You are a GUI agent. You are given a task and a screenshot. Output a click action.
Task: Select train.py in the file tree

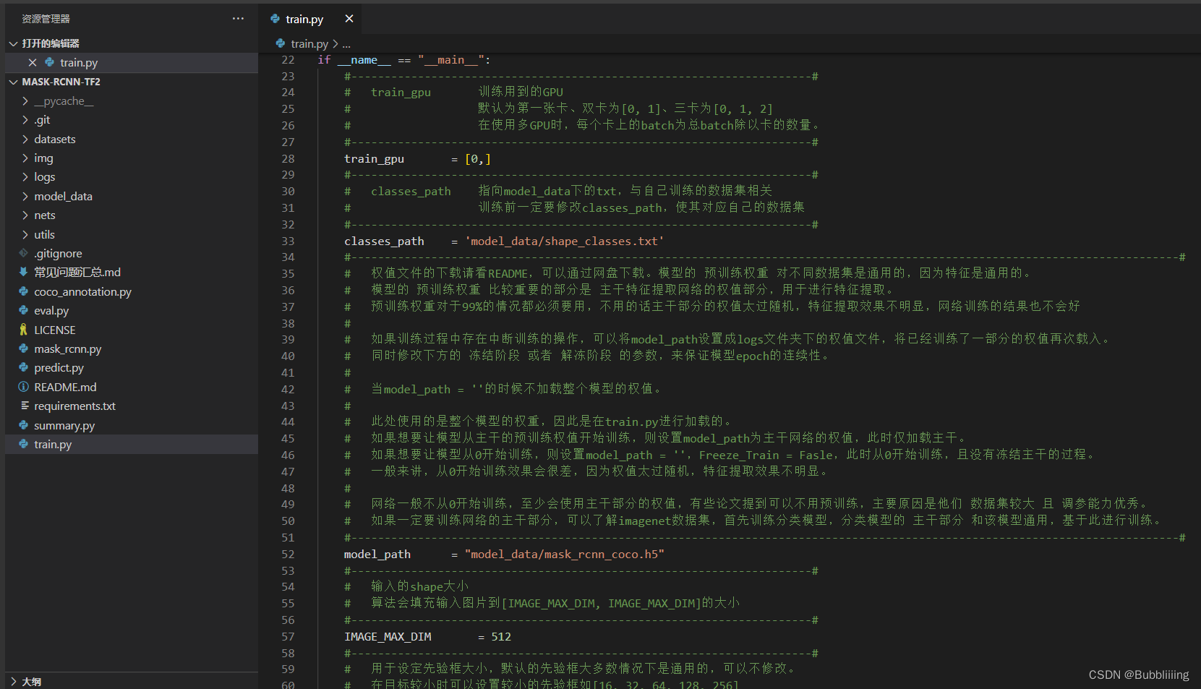pos(53,445)
